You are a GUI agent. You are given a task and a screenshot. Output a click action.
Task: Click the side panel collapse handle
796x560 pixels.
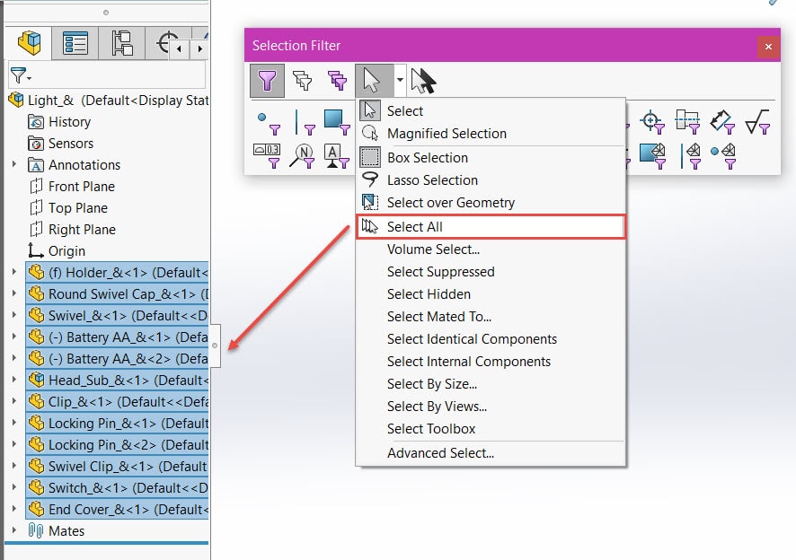(215, 346)
